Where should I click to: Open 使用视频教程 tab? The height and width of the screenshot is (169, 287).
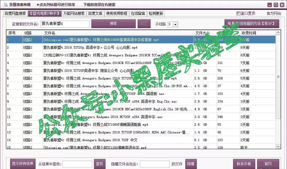coord(117,14)
